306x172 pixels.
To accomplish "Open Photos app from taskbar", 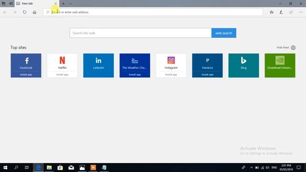I will 82,168.
